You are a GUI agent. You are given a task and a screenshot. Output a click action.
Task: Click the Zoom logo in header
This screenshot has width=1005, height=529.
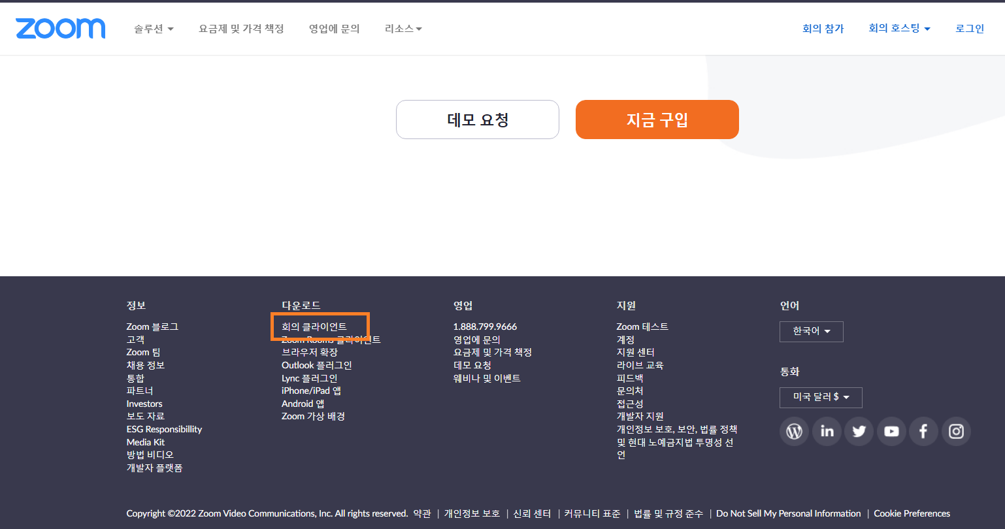60,28
